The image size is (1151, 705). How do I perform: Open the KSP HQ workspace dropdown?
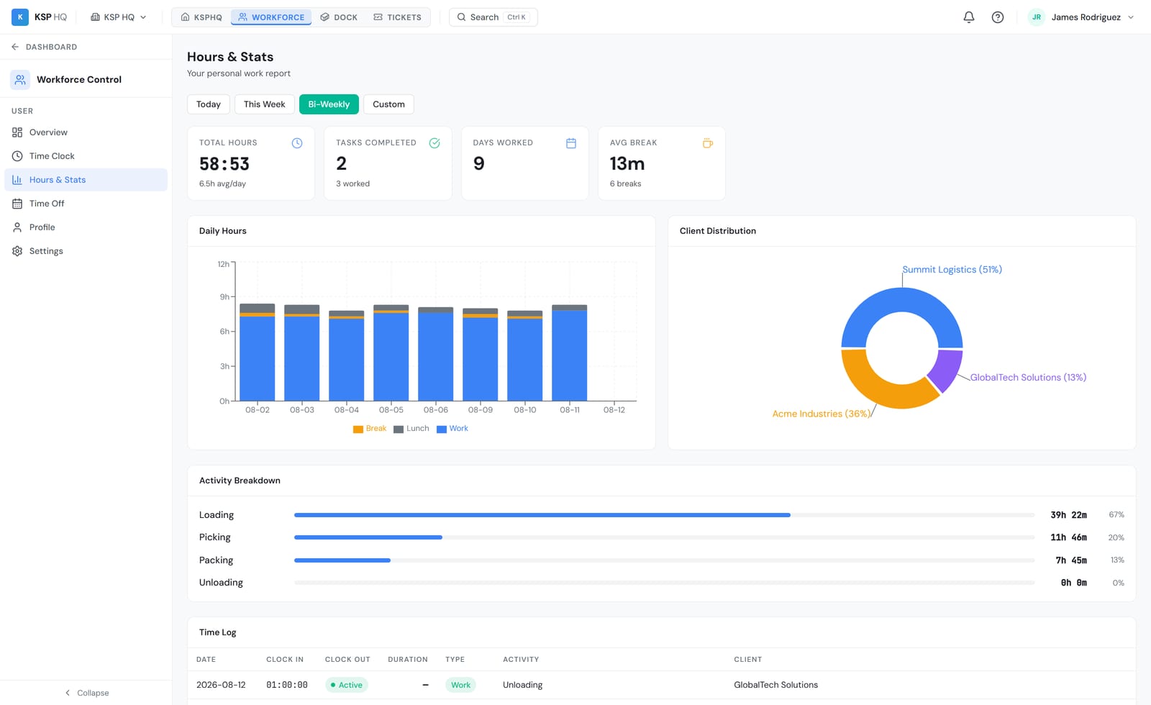click(119, 17)
